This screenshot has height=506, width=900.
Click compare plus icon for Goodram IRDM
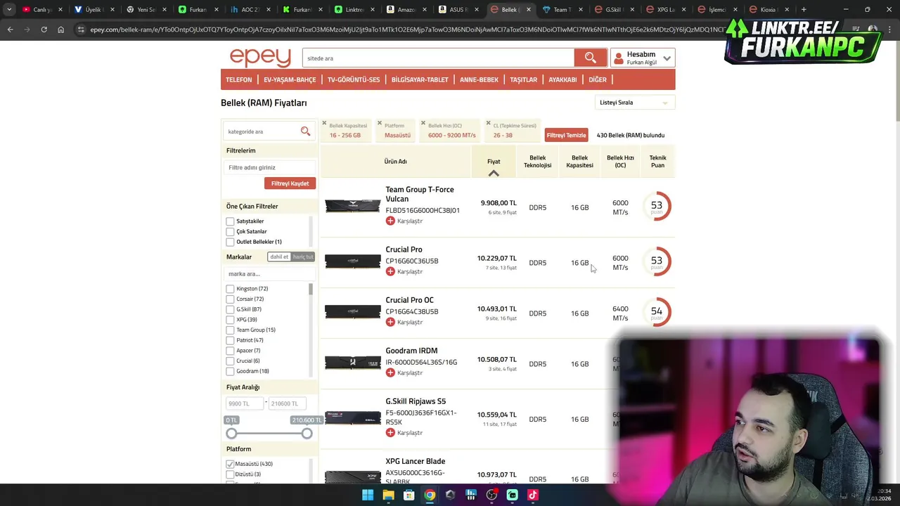[x=390, y=372]
